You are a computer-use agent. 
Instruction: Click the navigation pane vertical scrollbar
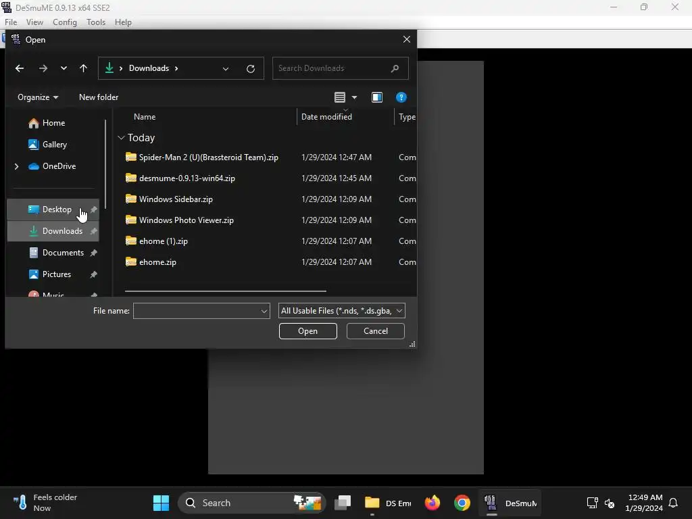click(x=105, y=164)
